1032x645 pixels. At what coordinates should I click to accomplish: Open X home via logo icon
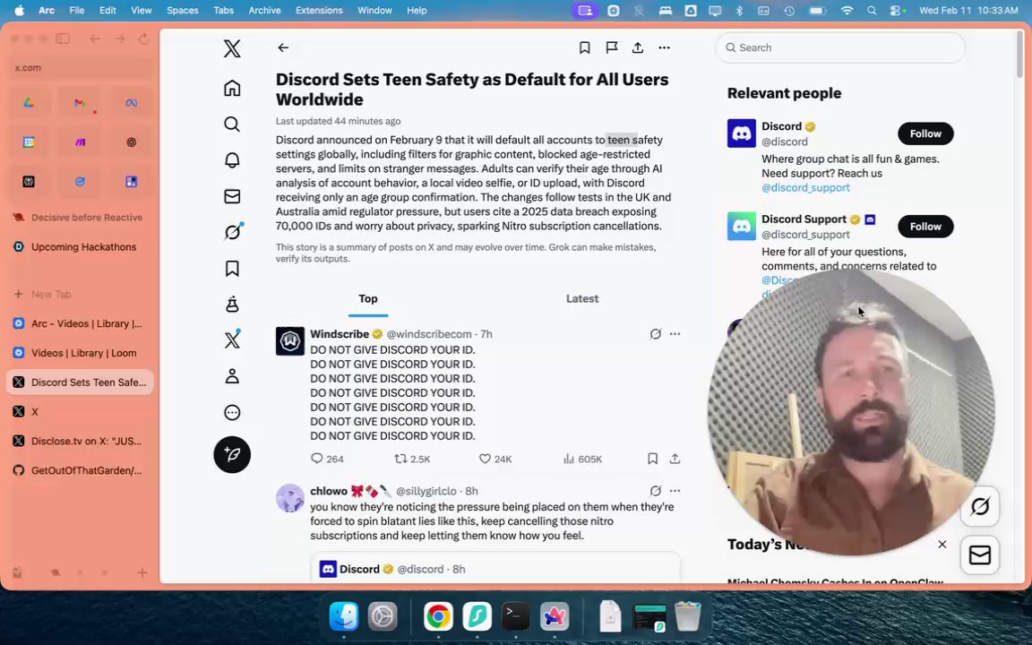pyautogui.click(x=232, y=48)
